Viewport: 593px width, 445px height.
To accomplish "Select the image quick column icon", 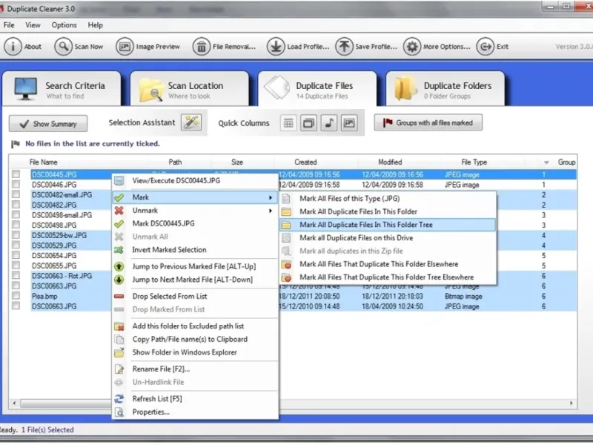I will [x=348, y=123].
